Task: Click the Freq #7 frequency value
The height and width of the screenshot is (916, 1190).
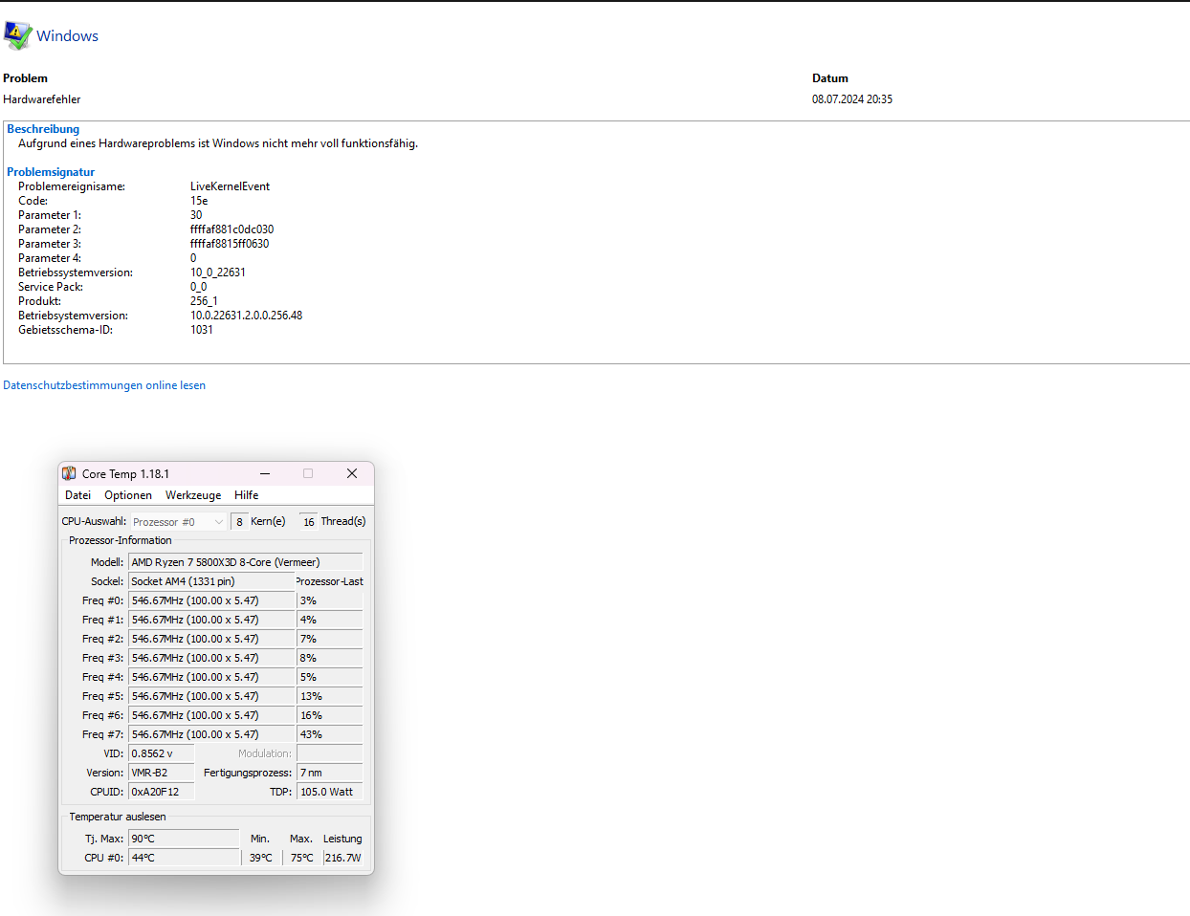Action: click(211, 734)
